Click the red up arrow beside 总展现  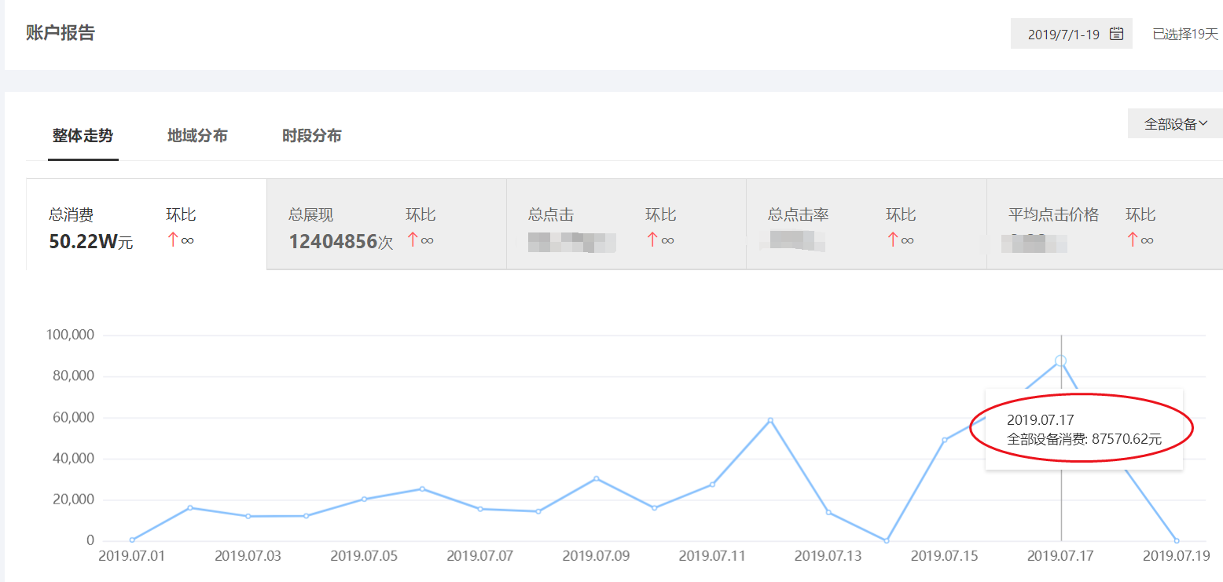click(413, 240)
